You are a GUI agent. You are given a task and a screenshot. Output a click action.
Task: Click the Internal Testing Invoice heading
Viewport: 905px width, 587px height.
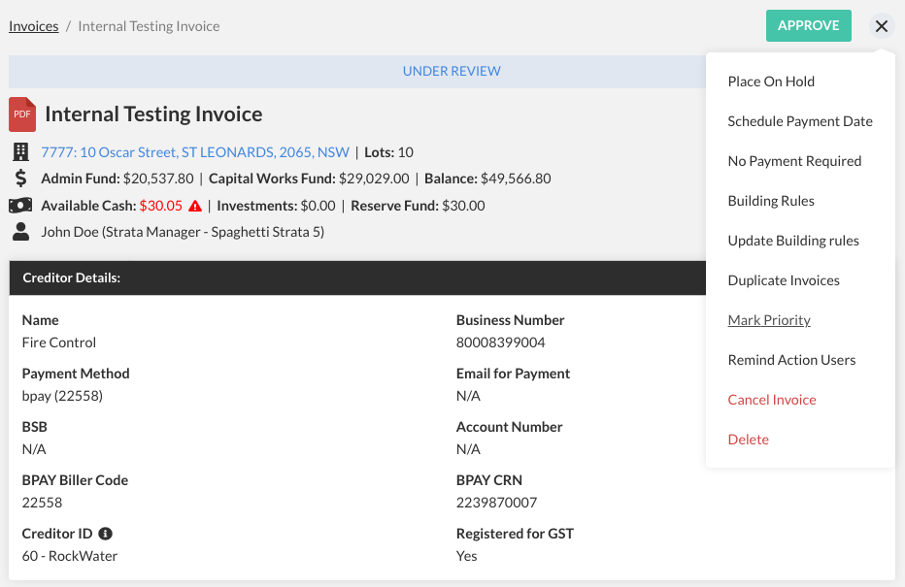tap(153, 114)
